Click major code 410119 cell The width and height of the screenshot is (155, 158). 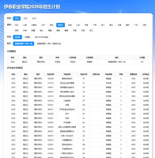click(x=51, y=83)
